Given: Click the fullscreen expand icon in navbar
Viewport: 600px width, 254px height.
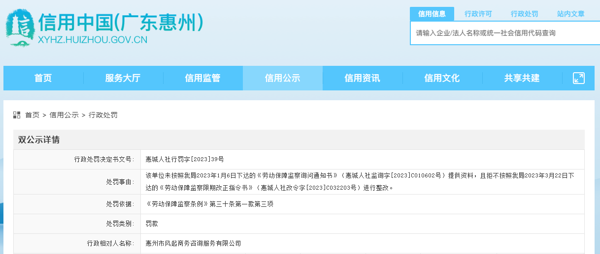Looking at the screenshot, I should click(578, 78).
